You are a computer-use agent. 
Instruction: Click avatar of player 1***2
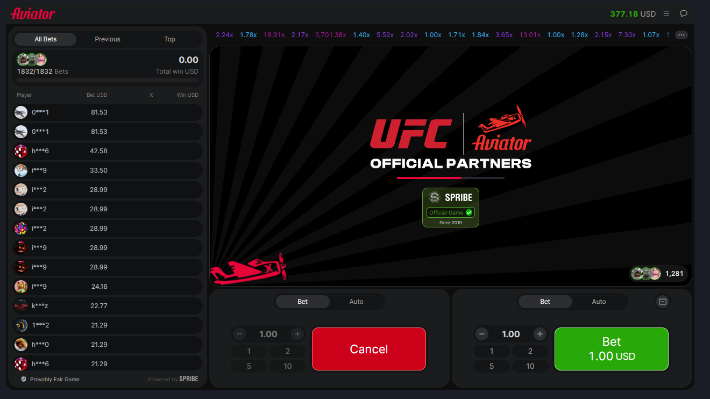point(21,325)
